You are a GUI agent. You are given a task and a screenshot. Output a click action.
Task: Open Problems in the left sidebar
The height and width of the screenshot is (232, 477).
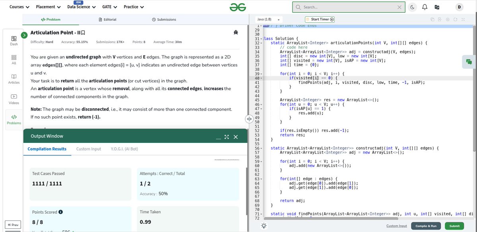pyautogui.click(x=14, y=119)
